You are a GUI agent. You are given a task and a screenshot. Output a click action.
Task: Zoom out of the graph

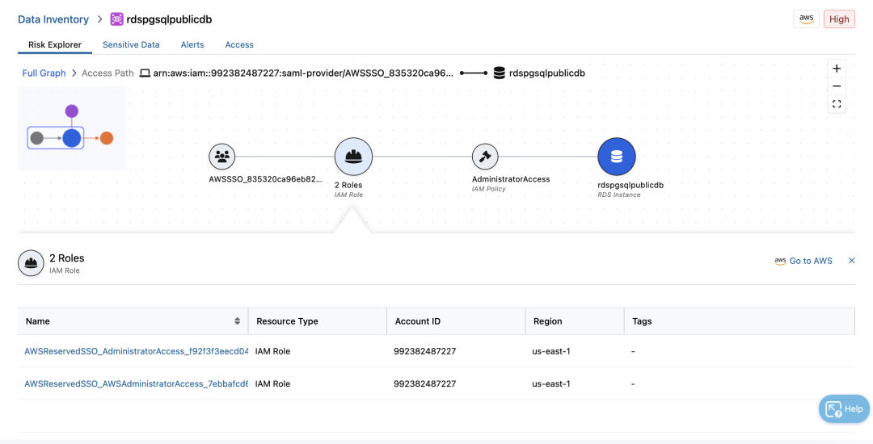pyautogui.click(x=837, y=86)
